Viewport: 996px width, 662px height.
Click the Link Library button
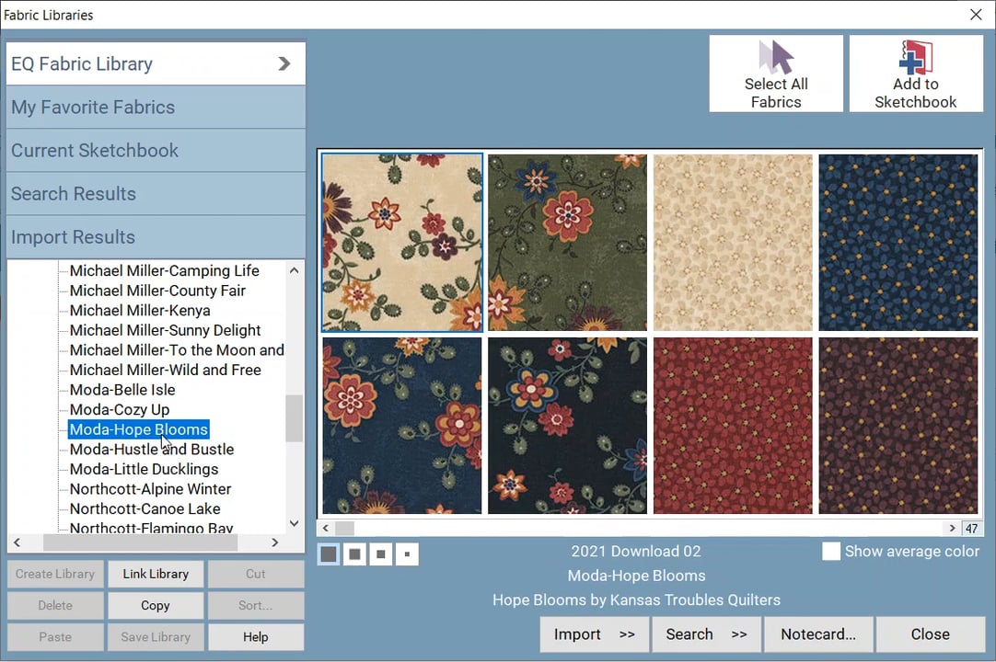pyautogui.click(x=156, y=574)
